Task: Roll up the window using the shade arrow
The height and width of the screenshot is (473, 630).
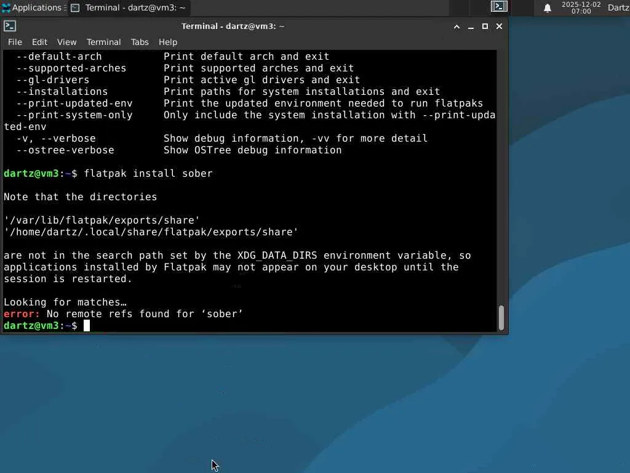Action: 457,26
